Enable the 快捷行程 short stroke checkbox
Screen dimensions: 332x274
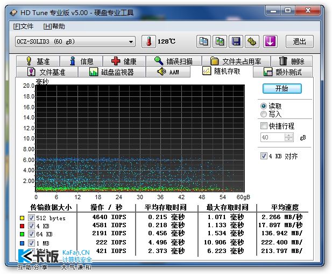pos(264,126)
